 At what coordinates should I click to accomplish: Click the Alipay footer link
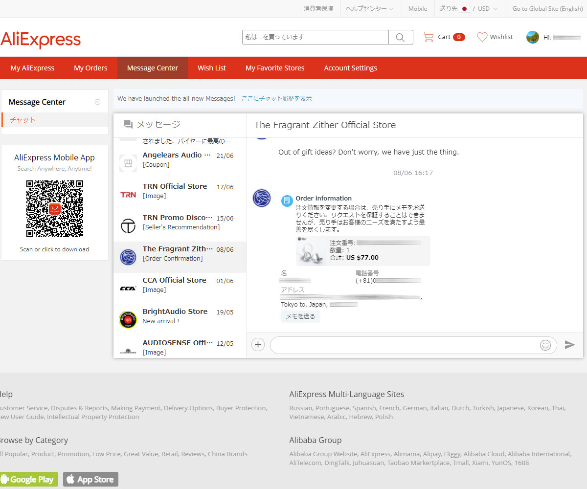(x=431, y=454)
